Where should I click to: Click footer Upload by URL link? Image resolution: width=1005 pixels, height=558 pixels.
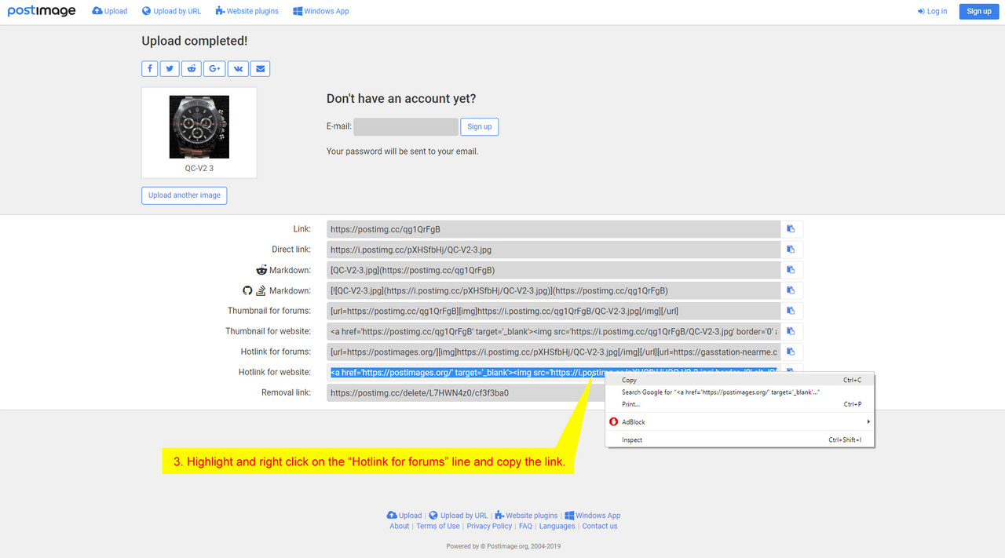coord(458,516)
